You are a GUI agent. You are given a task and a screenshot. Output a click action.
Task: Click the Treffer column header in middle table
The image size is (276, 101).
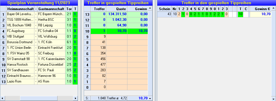click(98, 9)
